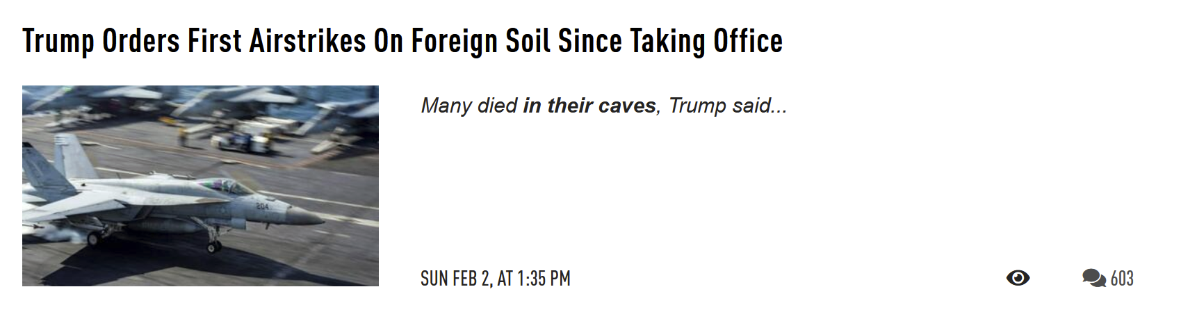Click the excerpt 'Many died in their caves'
Image resolution: width=1181 pixels, height=328 pixels.
coord(539,106)
